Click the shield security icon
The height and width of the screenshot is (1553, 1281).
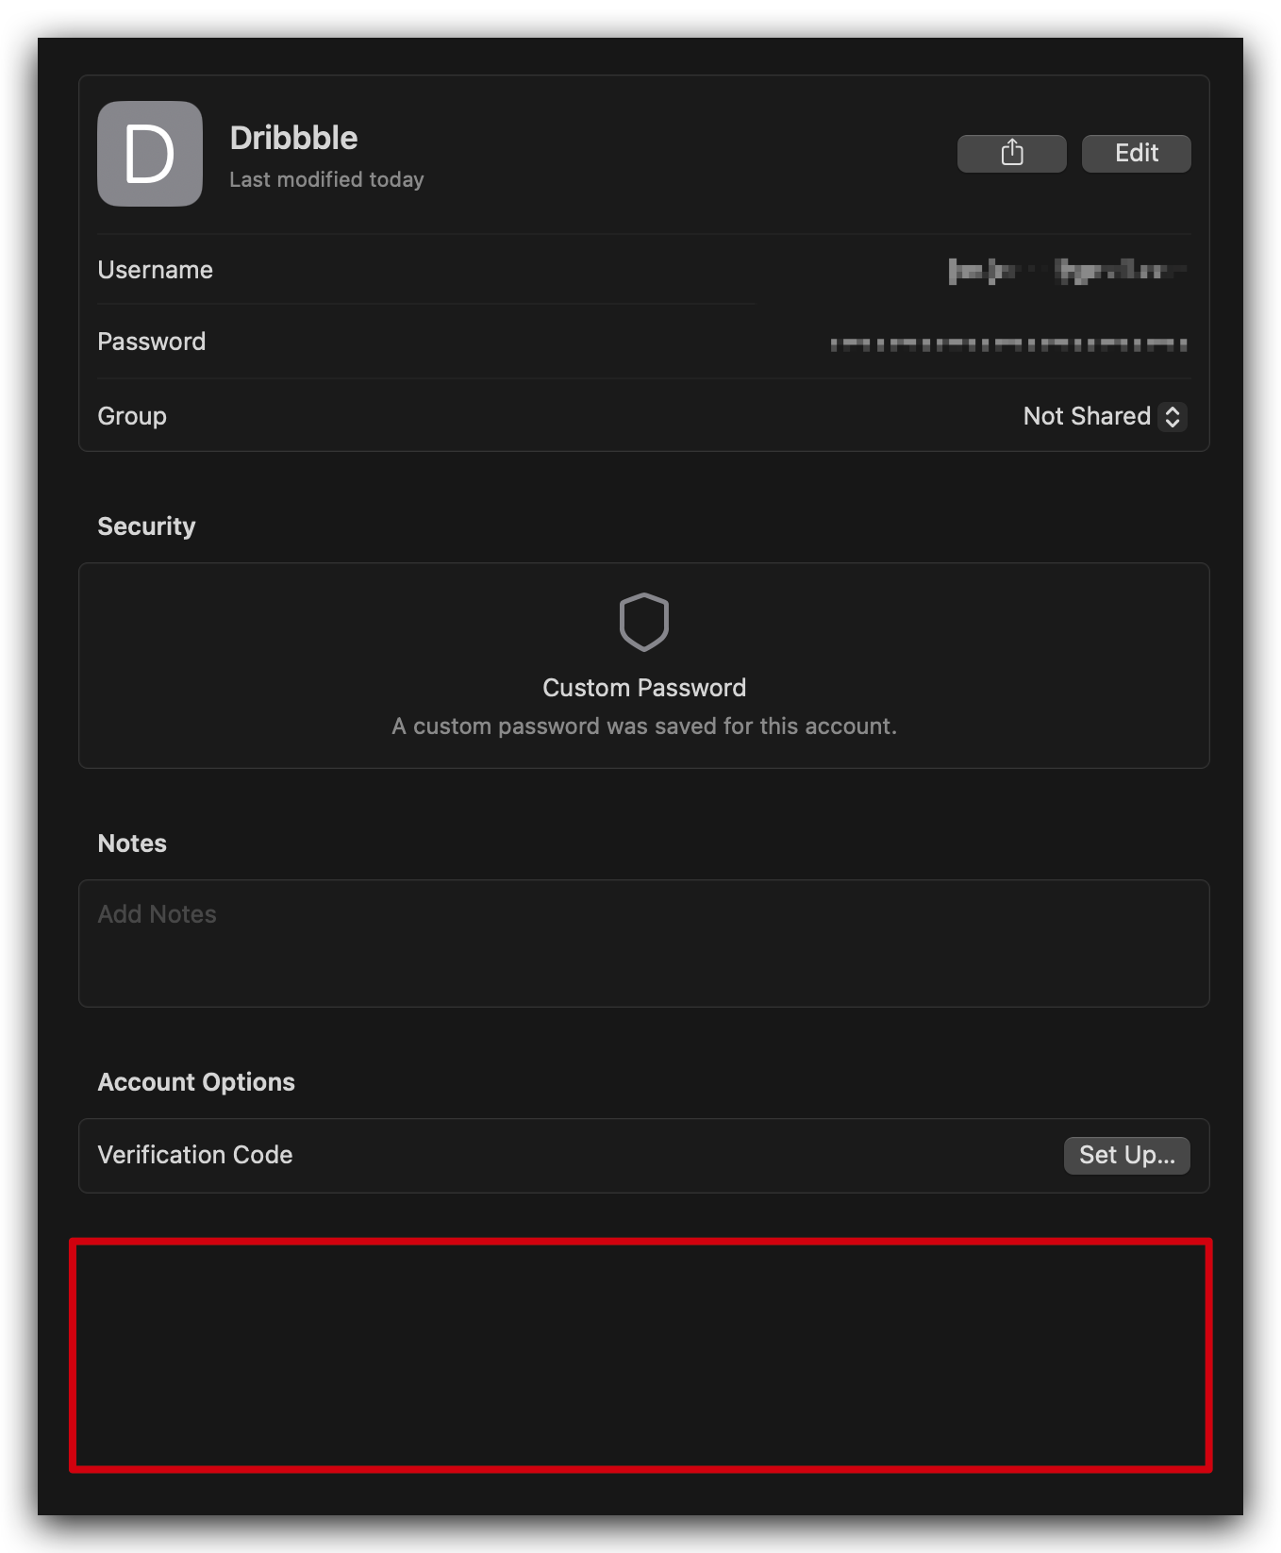[x=644, y=622]
